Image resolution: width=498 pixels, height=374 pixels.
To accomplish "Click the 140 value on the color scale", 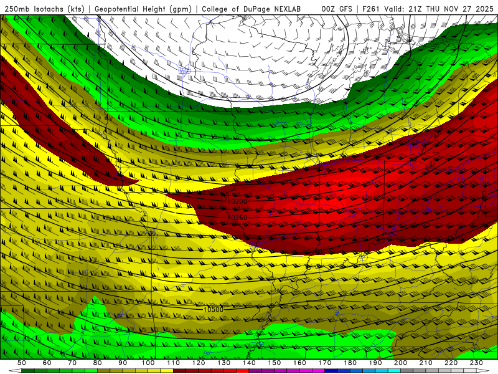I will pos(249,363).
